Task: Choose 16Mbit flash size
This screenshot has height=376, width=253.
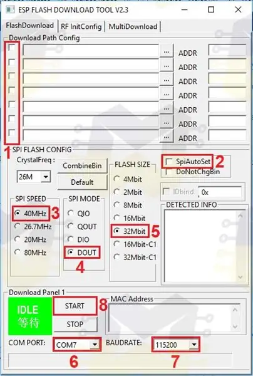Action: tap(116, 217)
